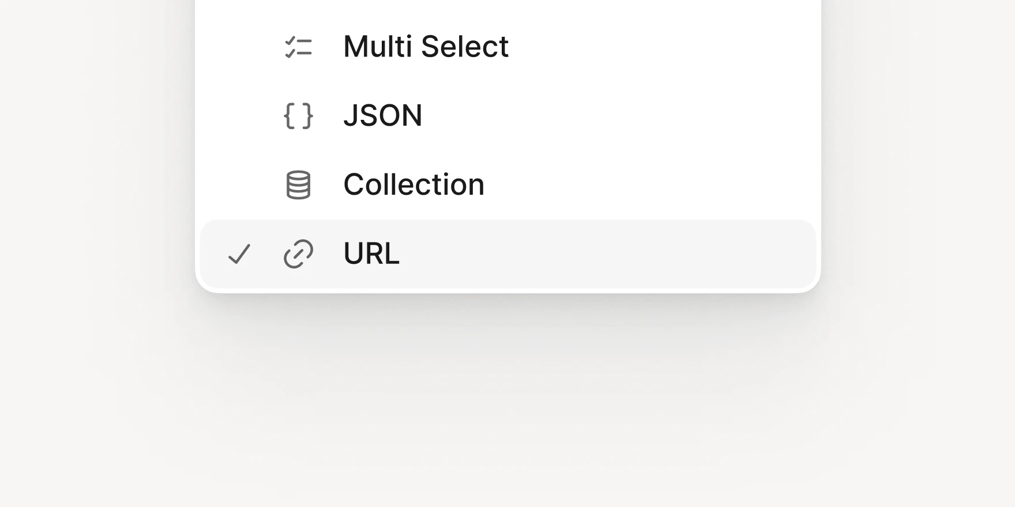Viewport: 1015px width, 507px height.
Task: Click the URL chain link icon
Action: click(x=298, y=253)
